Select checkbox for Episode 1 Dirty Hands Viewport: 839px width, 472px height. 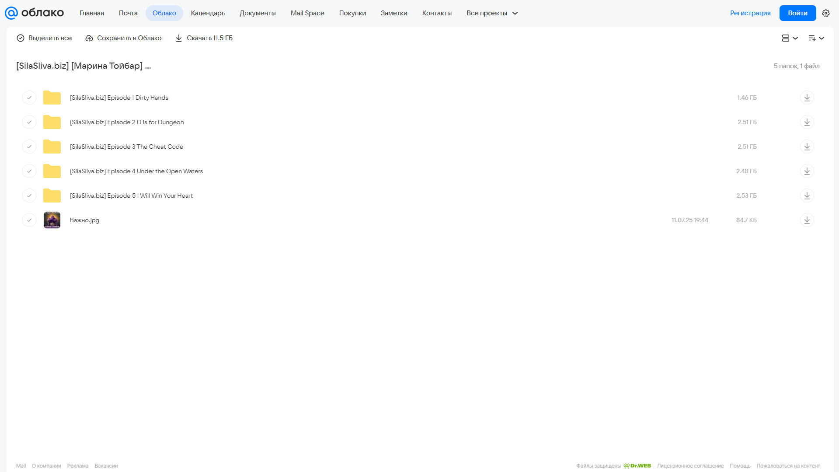pyautogui.click(x=29, y=98)
